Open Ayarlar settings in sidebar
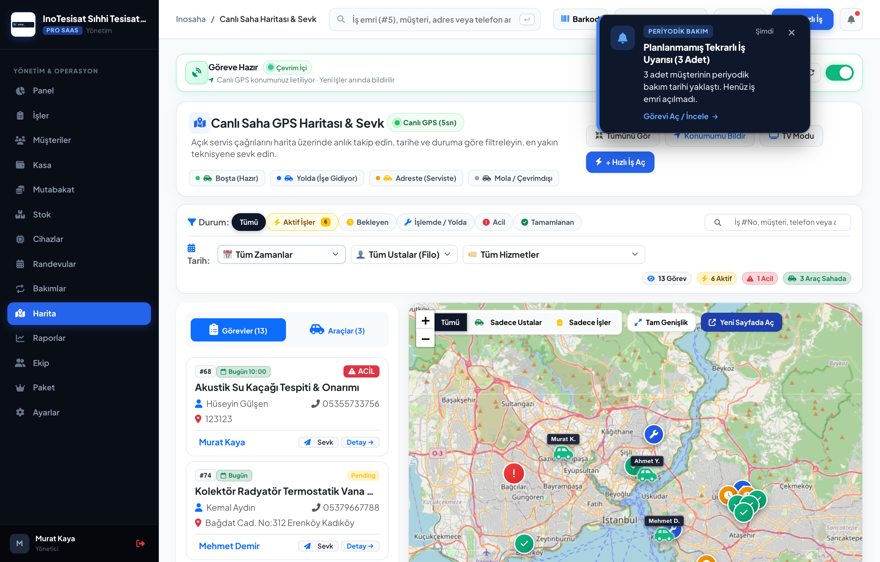880x562 pixels. pyautogui.click(x=79, y=412)
